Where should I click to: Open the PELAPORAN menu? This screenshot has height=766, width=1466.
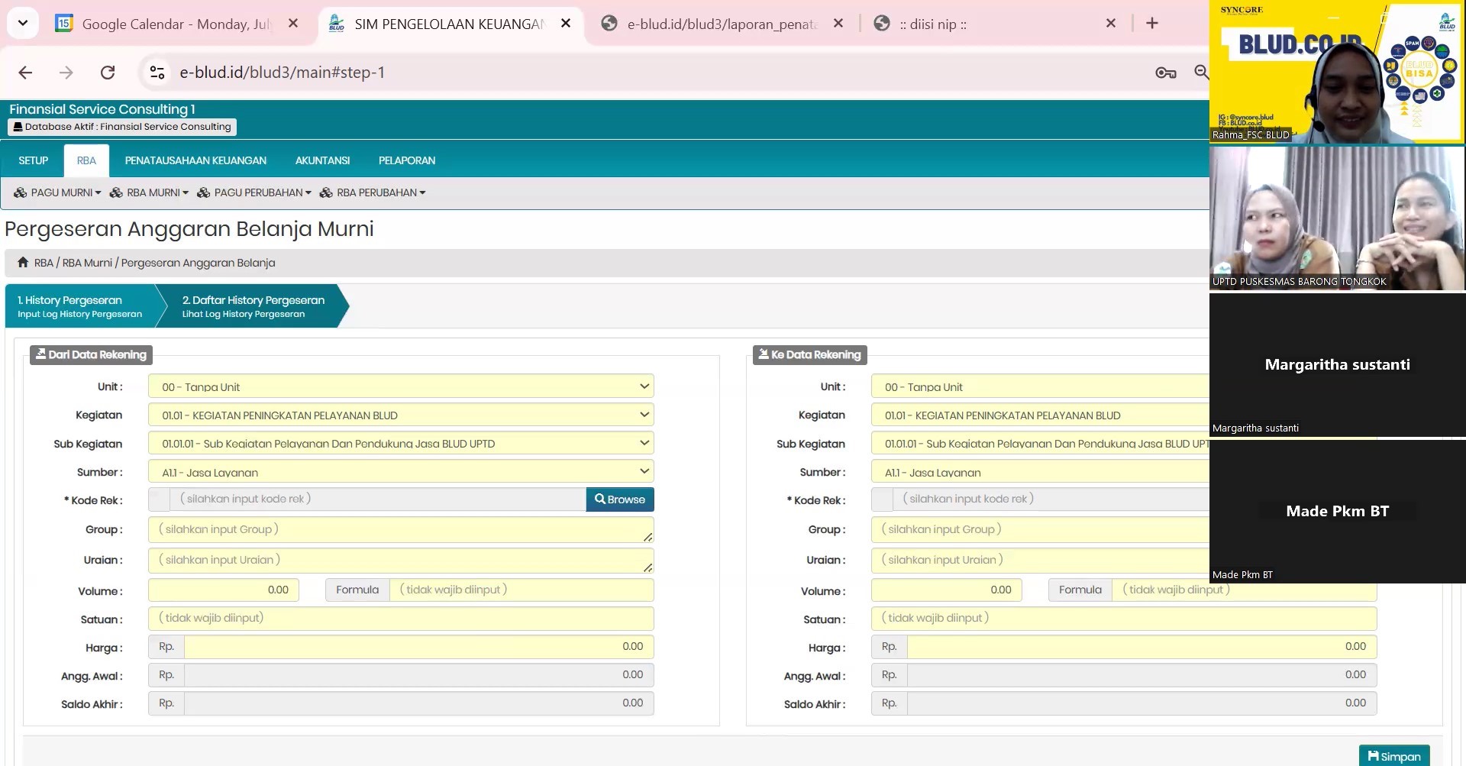[x=407, y=160]
